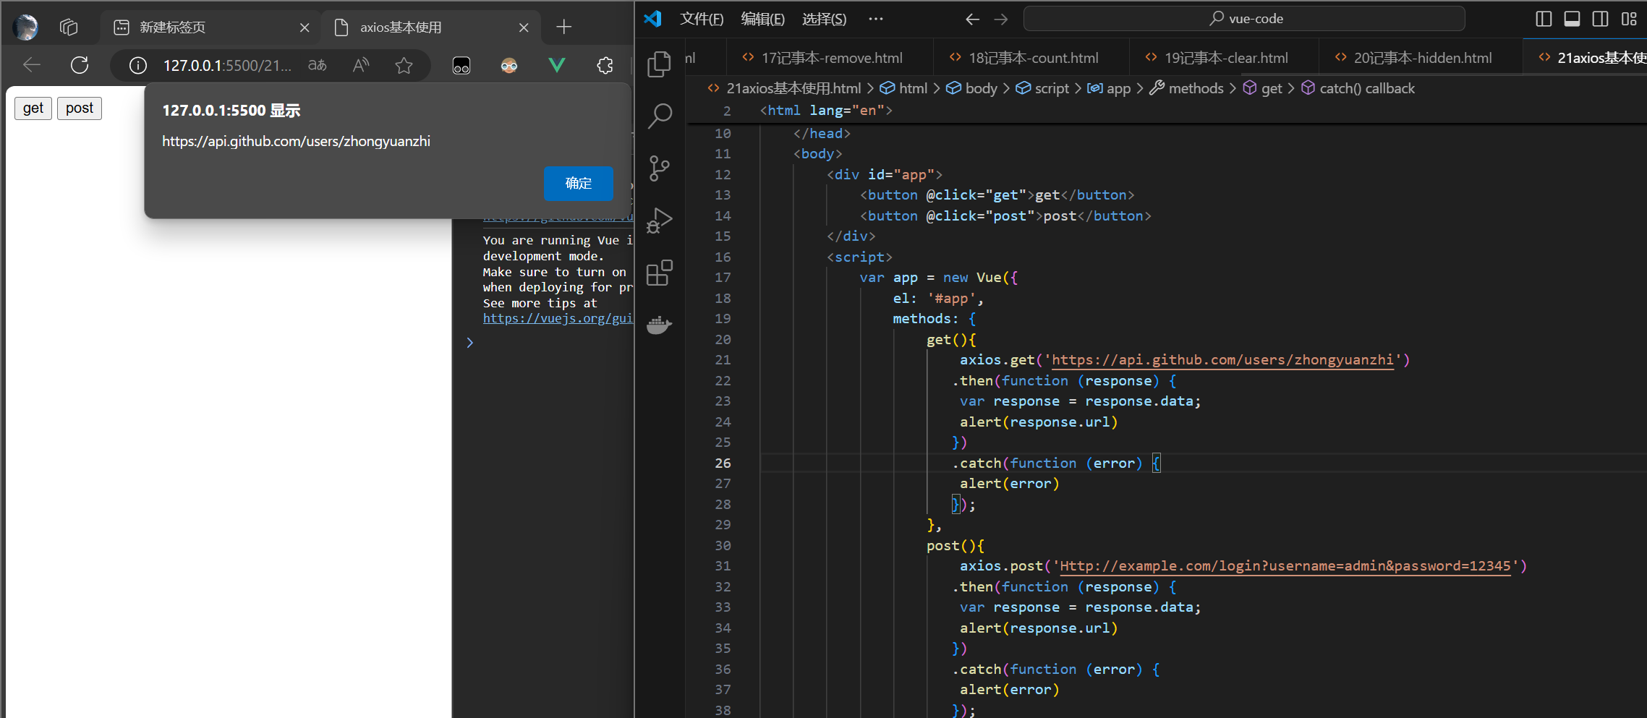This screenshot has height=718, width=1647.
Task: Open a new browser tab
Action: 564,27
